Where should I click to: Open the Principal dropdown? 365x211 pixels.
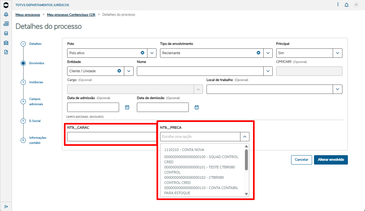pos(338,53)
